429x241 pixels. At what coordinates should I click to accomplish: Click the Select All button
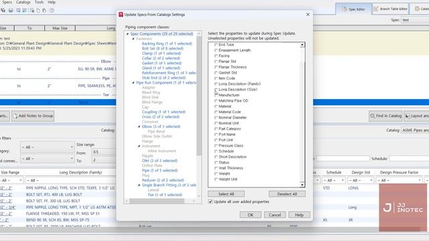(226, 194)
